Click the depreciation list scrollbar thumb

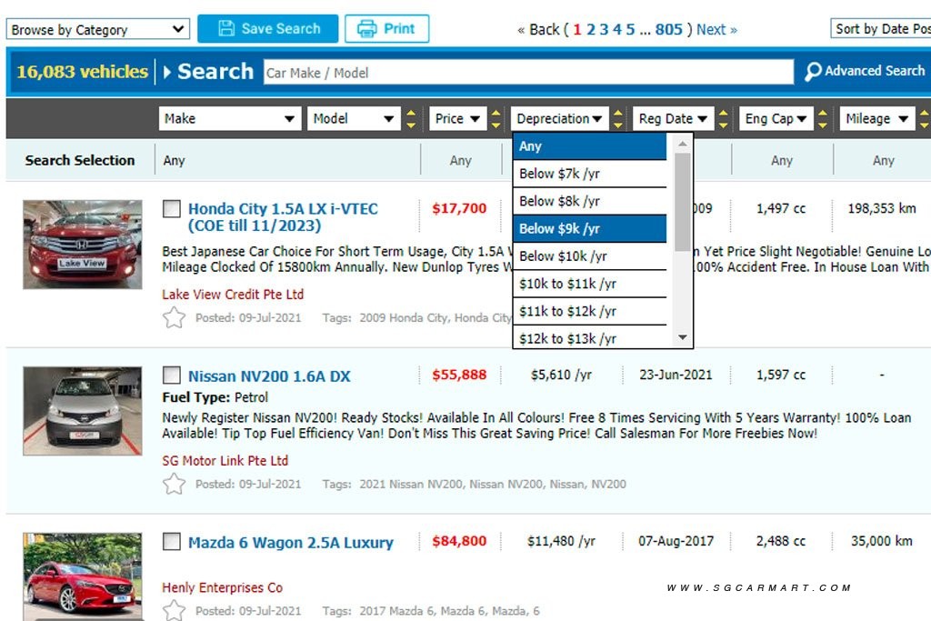(683, 202)
